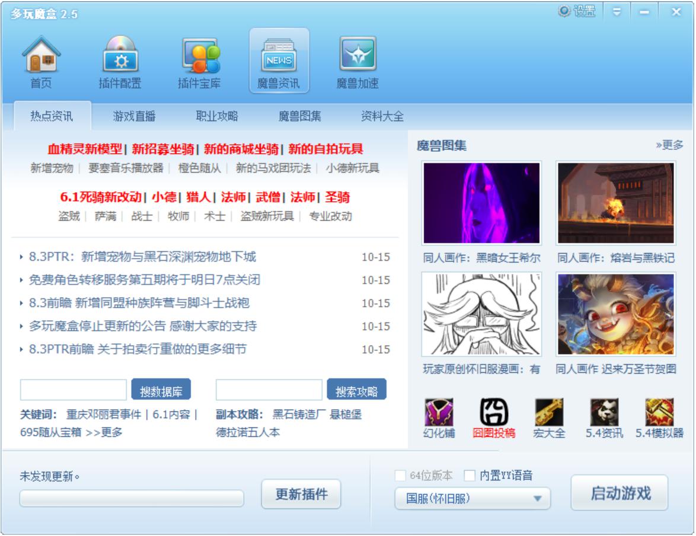The width and height of the screenshot is (696, 536).
Task: Open news 8.3前瞻 新增同盟种族阵营与脚斗士战袍
Action: (139, 303)
